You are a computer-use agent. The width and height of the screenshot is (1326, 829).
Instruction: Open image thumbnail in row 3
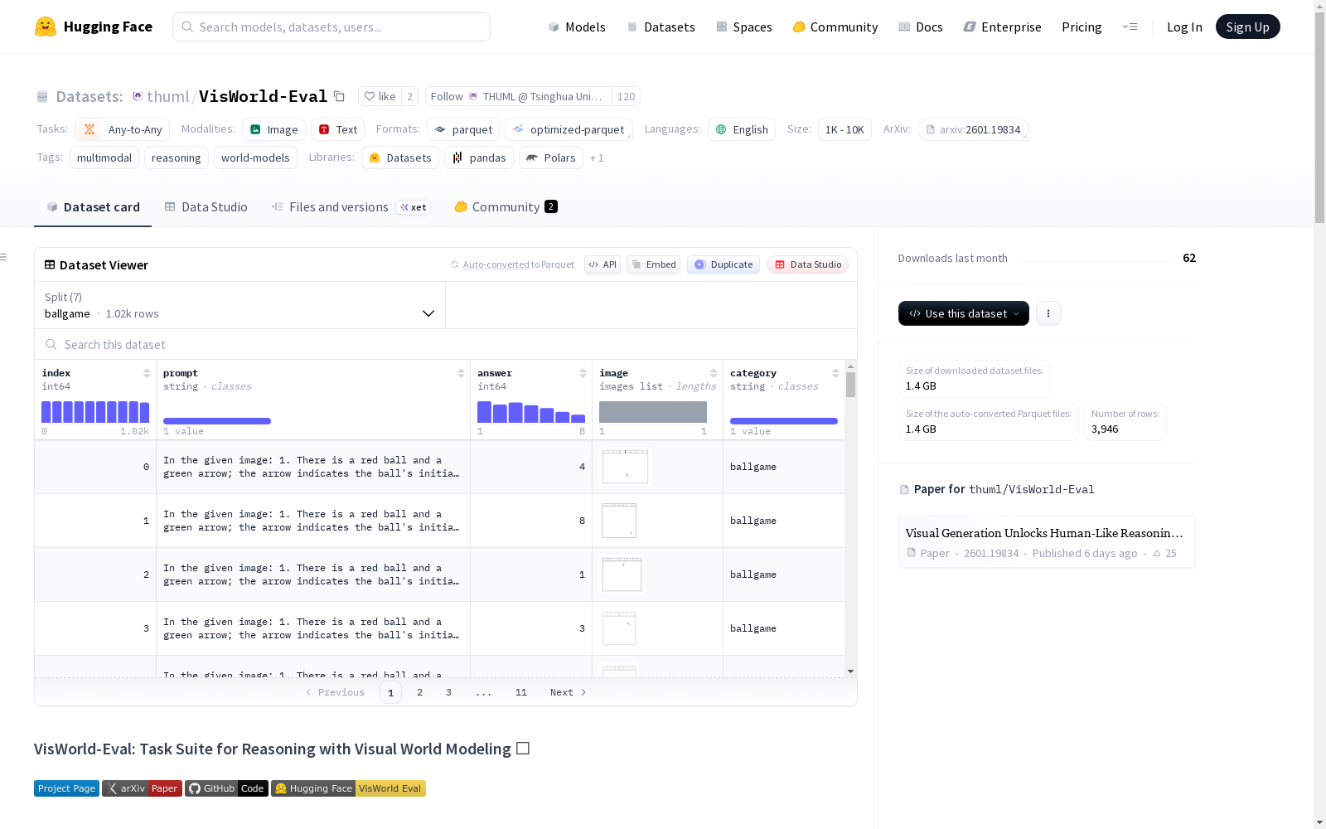pos(619,628)
